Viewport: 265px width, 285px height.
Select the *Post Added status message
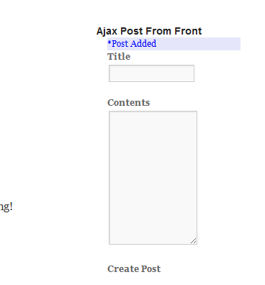point(132,44)
